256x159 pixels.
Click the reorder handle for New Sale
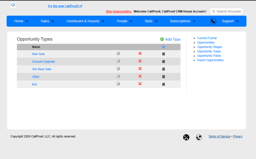click(164, 54)
